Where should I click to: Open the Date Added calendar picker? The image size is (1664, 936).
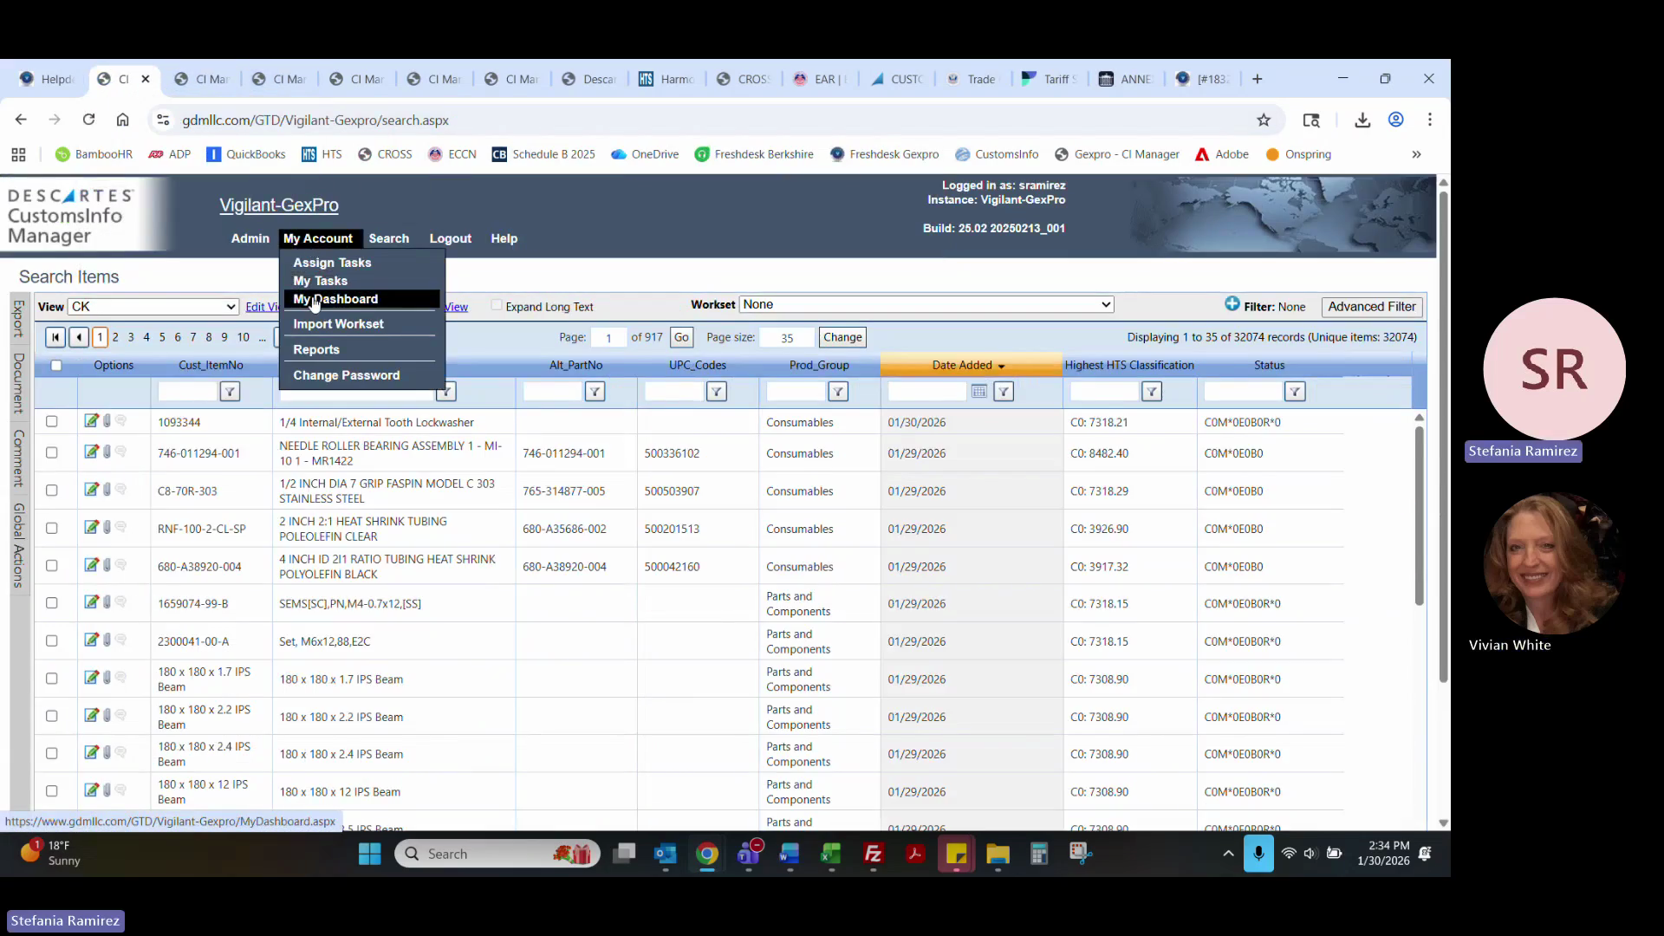(x=978, y=392)
